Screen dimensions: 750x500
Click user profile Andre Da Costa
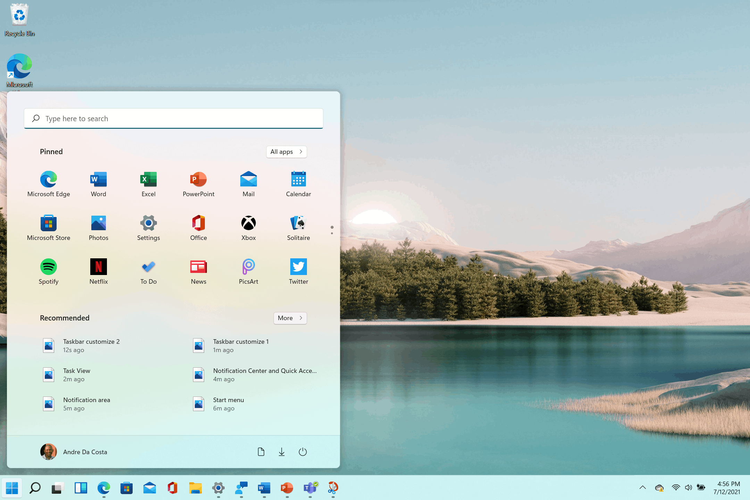click(74, 451)
